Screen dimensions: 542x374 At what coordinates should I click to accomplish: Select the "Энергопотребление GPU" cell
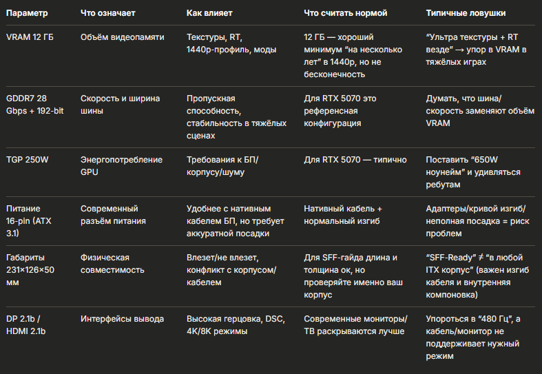pyautogui.click(x=121, y=166)
